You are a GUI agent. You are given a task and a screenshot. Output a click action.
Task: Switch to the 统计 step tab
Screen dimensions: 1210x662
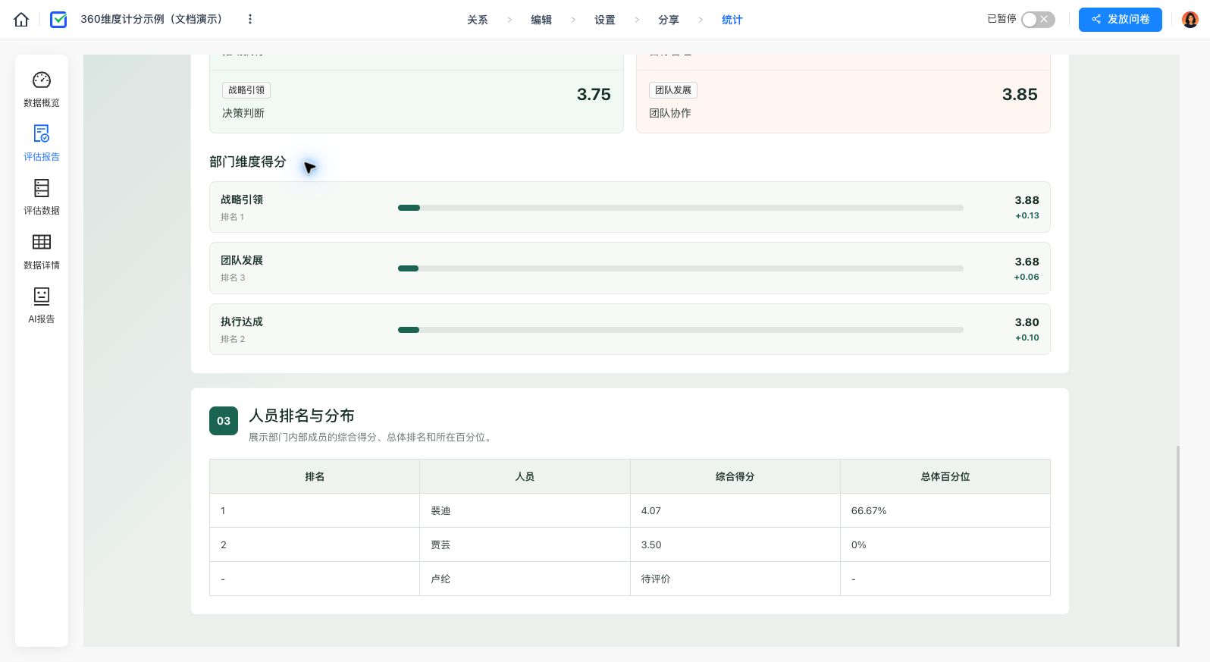point(732,20)
